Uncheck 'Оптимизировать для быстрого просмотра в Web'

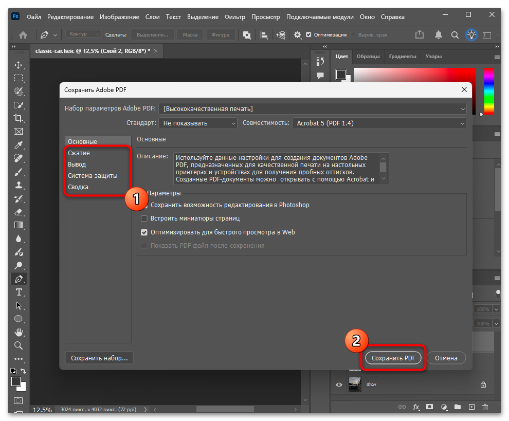tap(144, 232)
